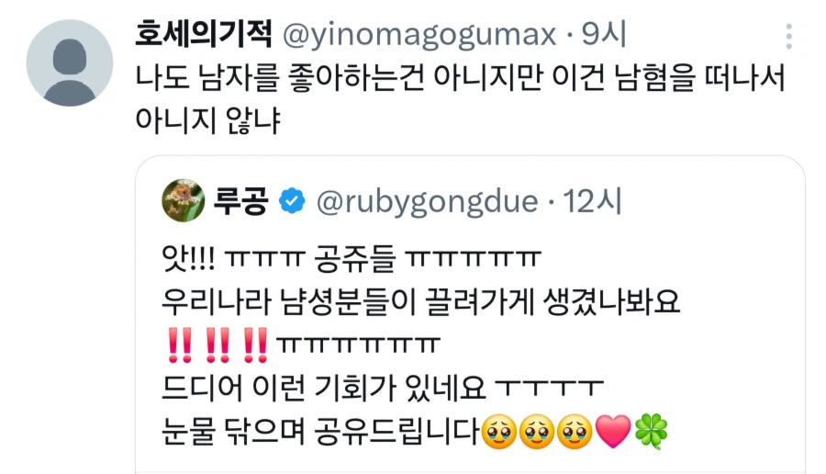Click the 12시 timestamp in quoted tweet

[x=593, y=201]
